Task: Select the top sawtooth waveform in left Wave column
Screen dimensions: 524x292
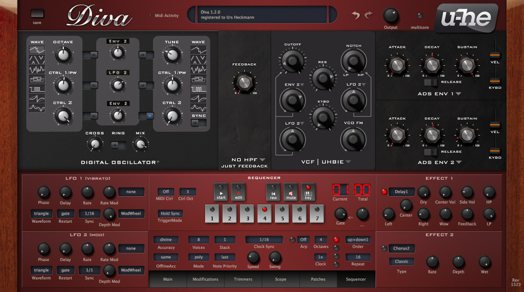Action: pos(37,50)
